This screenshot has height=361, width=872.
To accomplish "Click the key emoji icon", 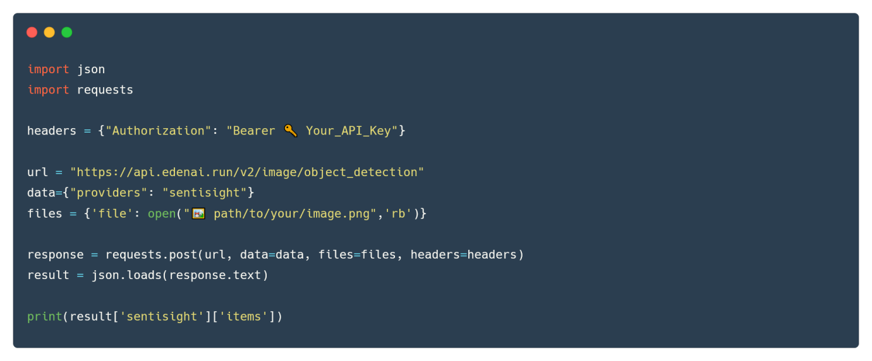I will pos(291,131).
